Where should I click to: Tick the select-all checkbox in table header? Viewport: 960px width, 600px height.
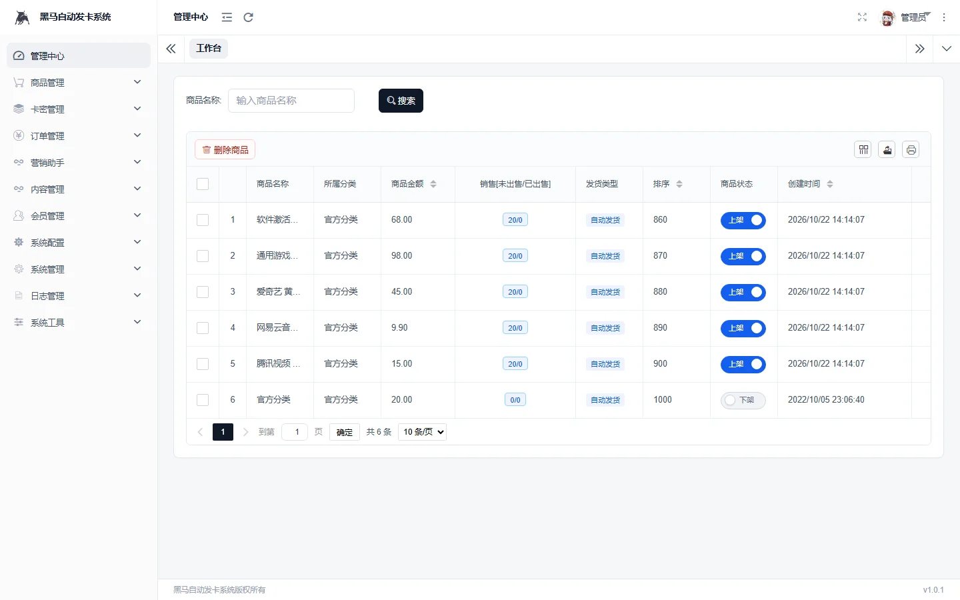203,184
